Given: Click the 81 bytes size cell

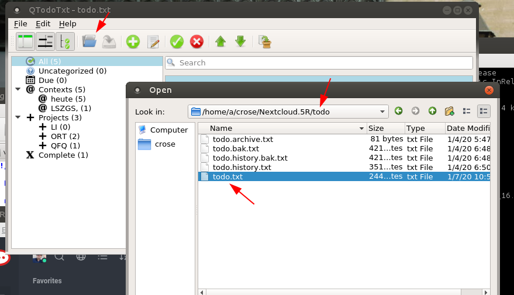Looking at the screenshot, I should pos(387,139).
